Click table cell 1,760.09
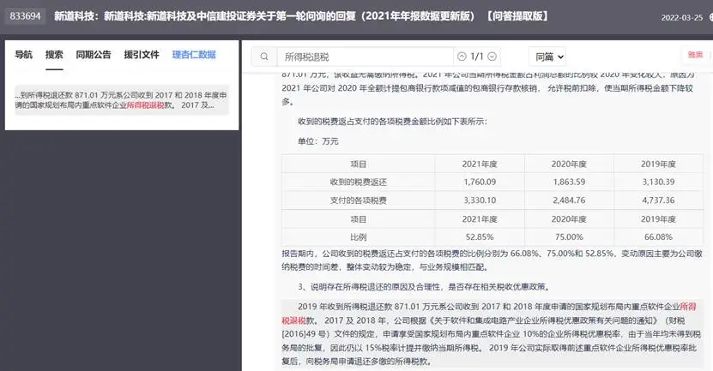This screenshot has width=713, height=371. point(480,183)
